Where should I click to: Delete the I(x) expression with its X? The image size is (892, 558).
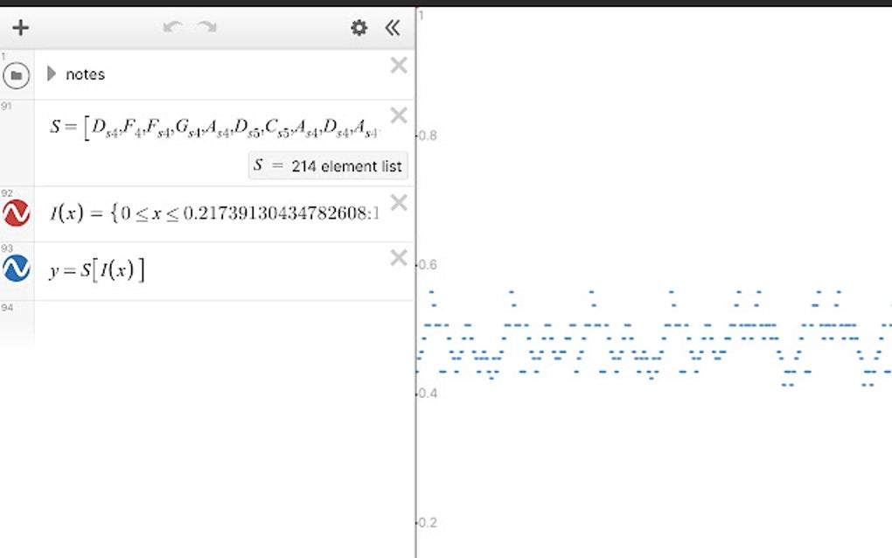pyautogui.click(x=399, y=202)
